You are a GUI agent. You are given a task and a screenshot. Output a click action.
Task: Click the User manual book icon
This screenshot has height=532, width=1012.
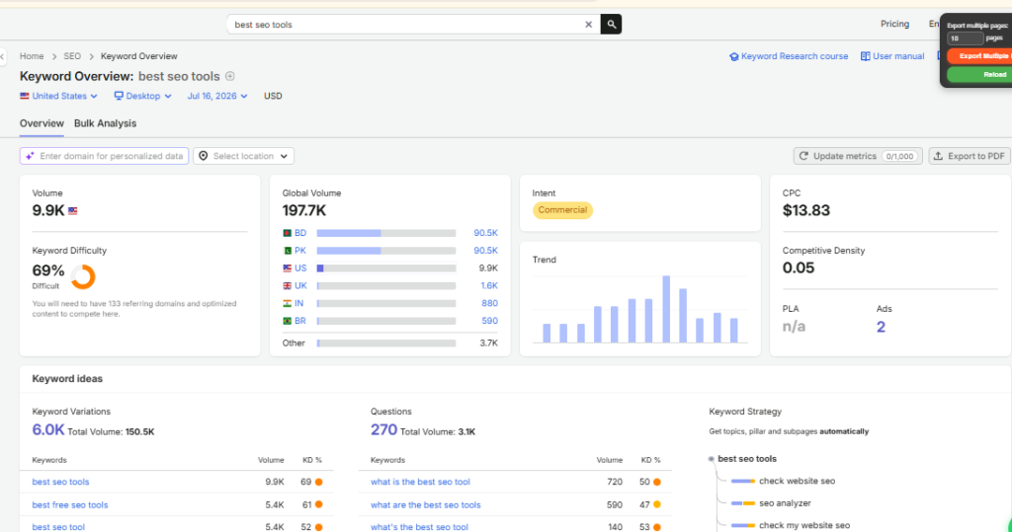[x=866, y=56]
